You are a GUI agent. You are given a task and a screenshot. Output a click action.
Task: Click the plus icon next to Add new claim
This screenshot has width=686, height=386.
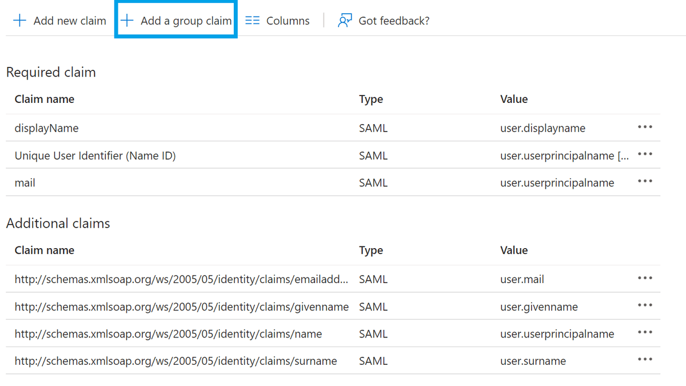tap(19, 20)
